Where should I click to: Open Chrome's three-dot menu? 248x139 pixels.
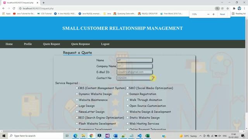[245, 8]
